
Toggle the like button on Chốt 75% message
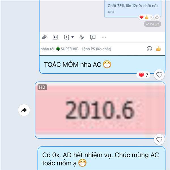tap(157, 17)
